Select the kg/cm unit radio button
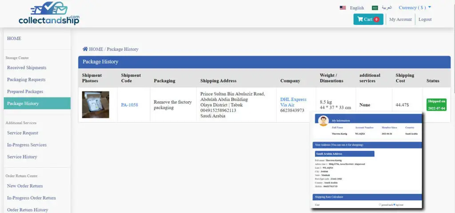The height and width of the screenshot is (213, 455). tap(394, 205)
